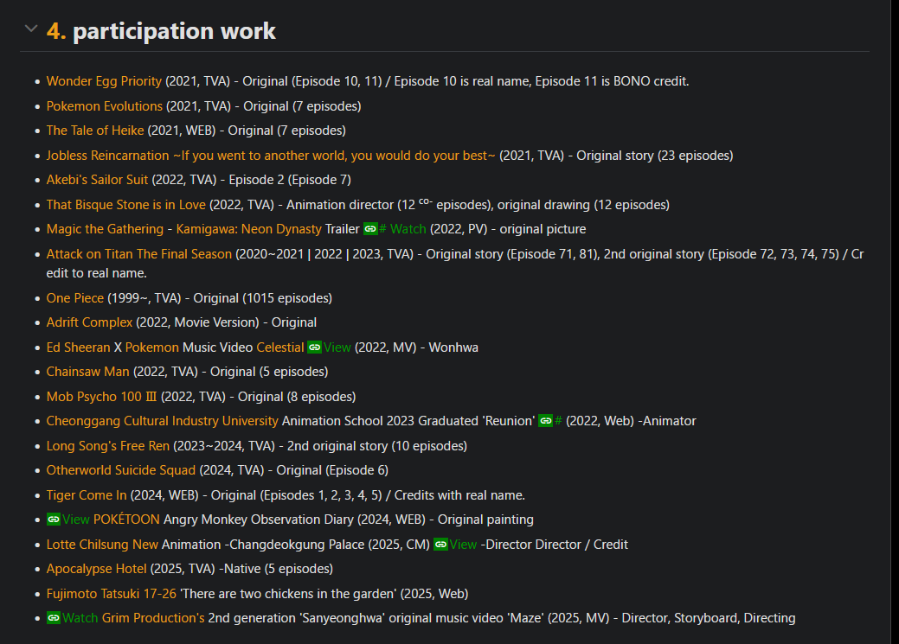Open That Bisque Stone is in Love link

tap(125, 205)
